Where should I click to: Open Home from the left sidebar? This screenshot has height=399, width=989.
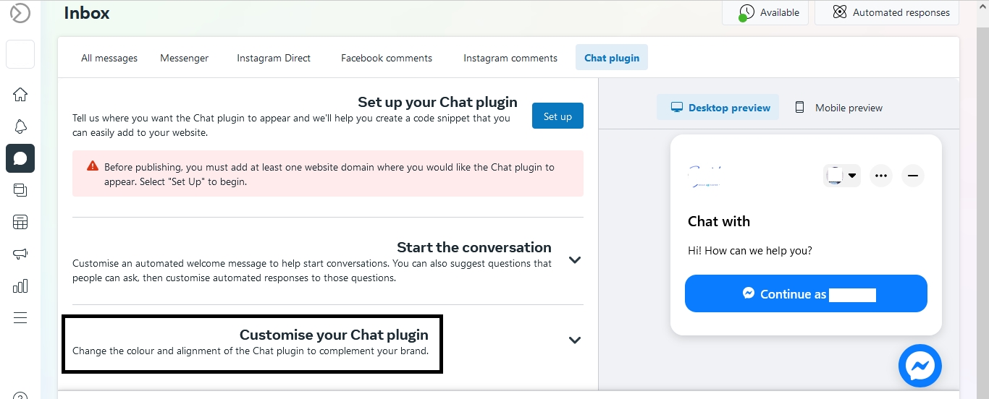[x=20, y=95]
